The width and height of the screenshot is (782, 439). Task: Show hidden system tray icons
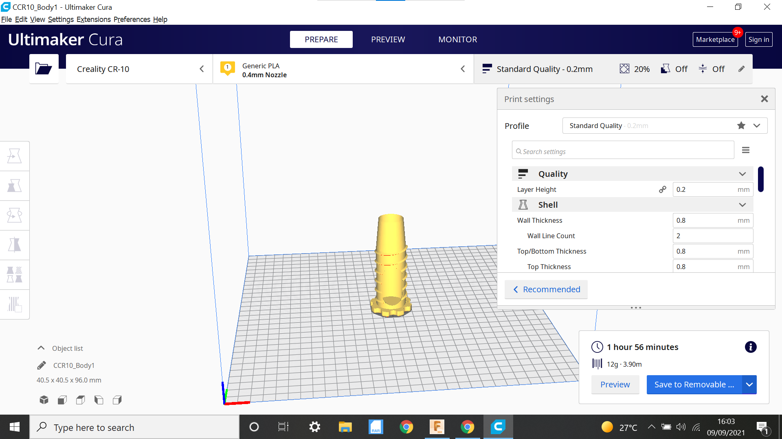[x=651, y=427]
